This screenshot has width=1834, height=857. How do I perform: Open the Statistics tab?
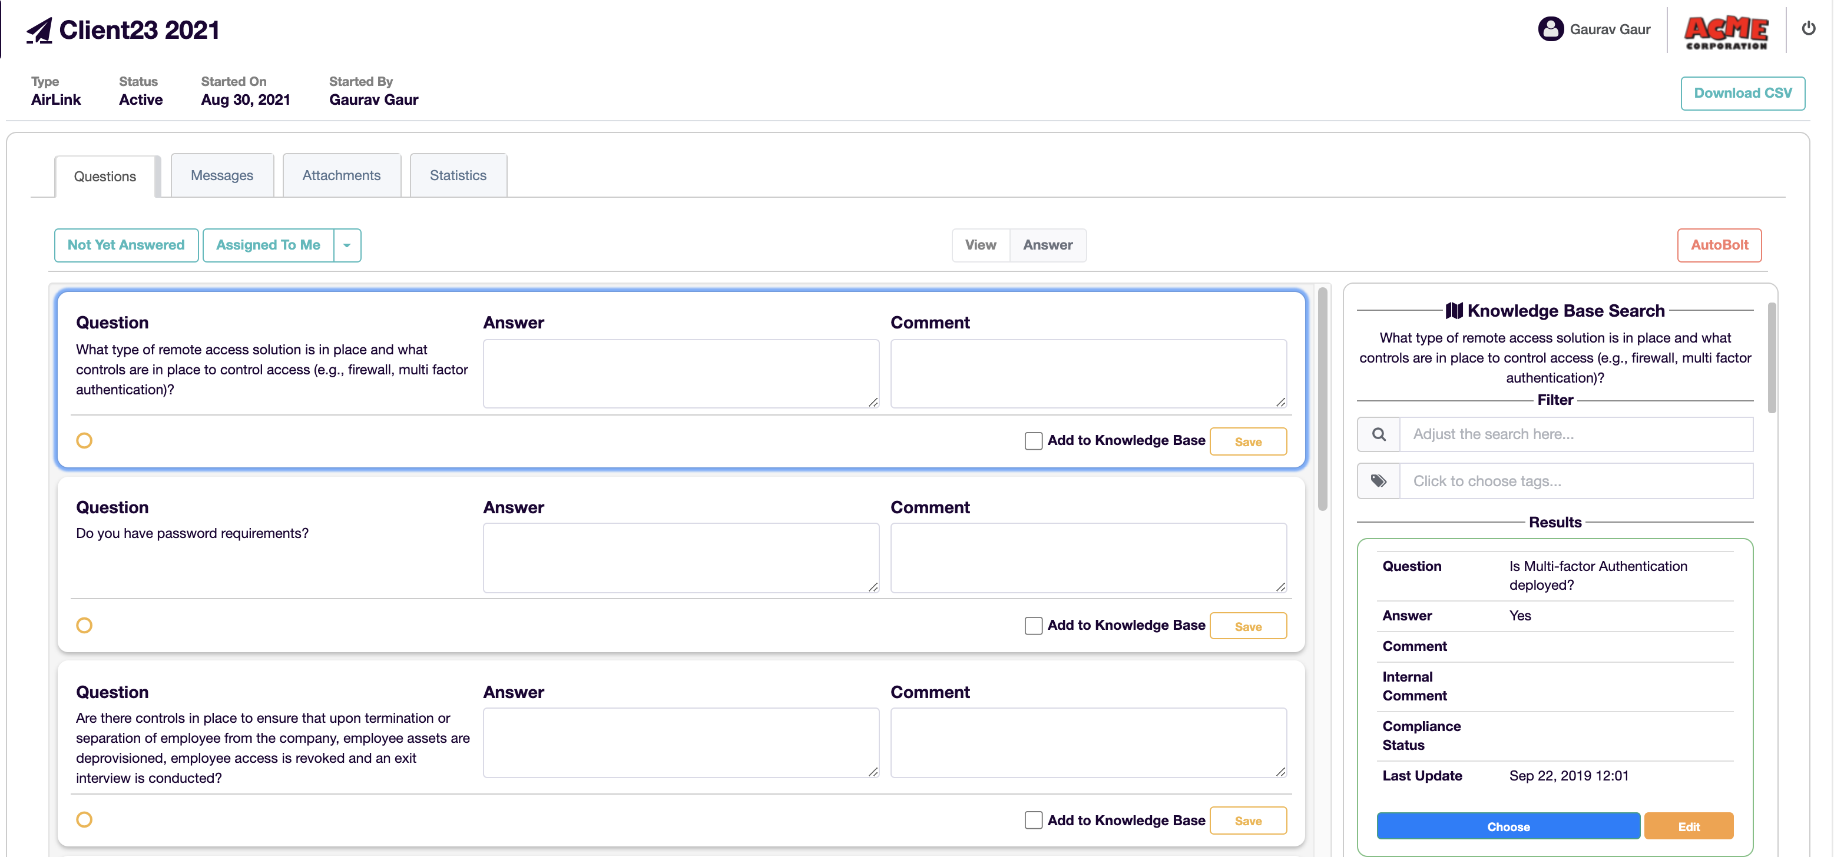click(457, 175)
